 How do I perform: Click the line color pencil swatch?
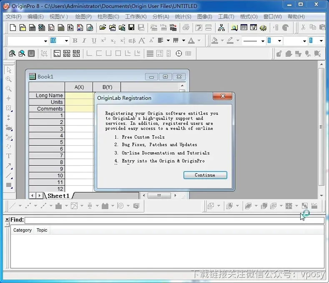click(230, 40)
